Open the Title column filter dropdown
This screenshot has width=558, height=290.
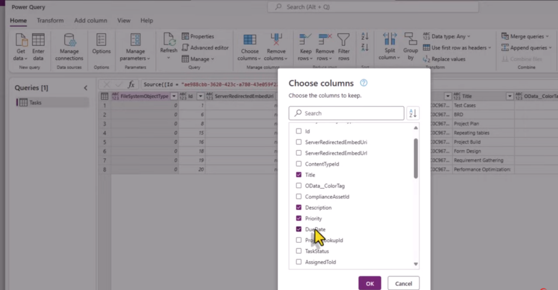(510, 96)
